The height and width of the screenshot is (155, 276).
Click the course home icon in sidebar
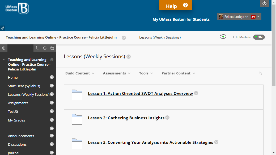click(x=52, y=59)
